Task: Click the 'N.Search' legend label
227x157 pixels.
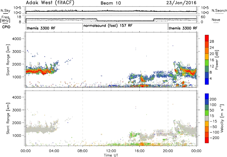Action: (x=219, y=10)
